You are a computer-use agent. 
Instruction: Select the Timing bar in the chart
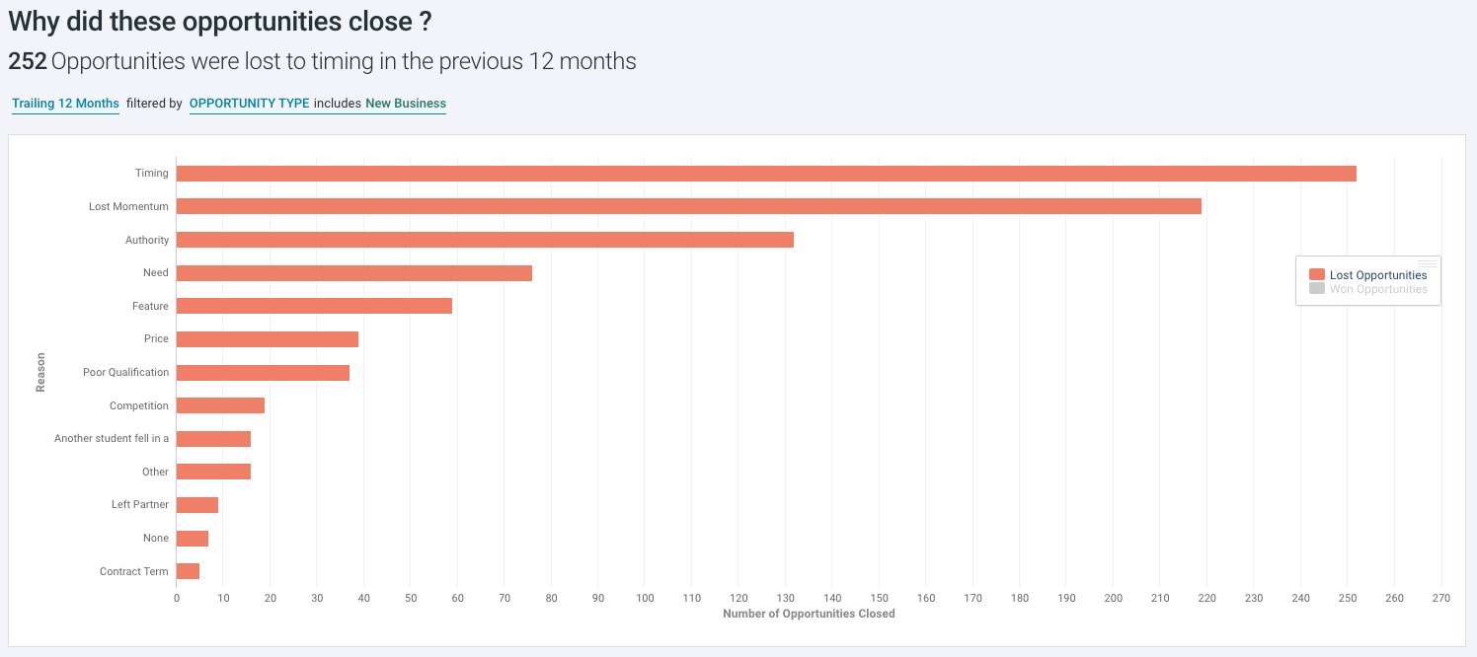click(766, 174)
